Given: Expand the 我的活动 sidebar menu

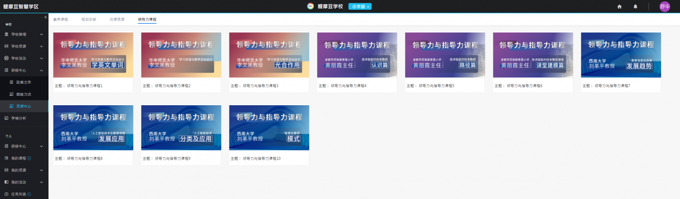Looking at the screenshot, I should point(41,182).
